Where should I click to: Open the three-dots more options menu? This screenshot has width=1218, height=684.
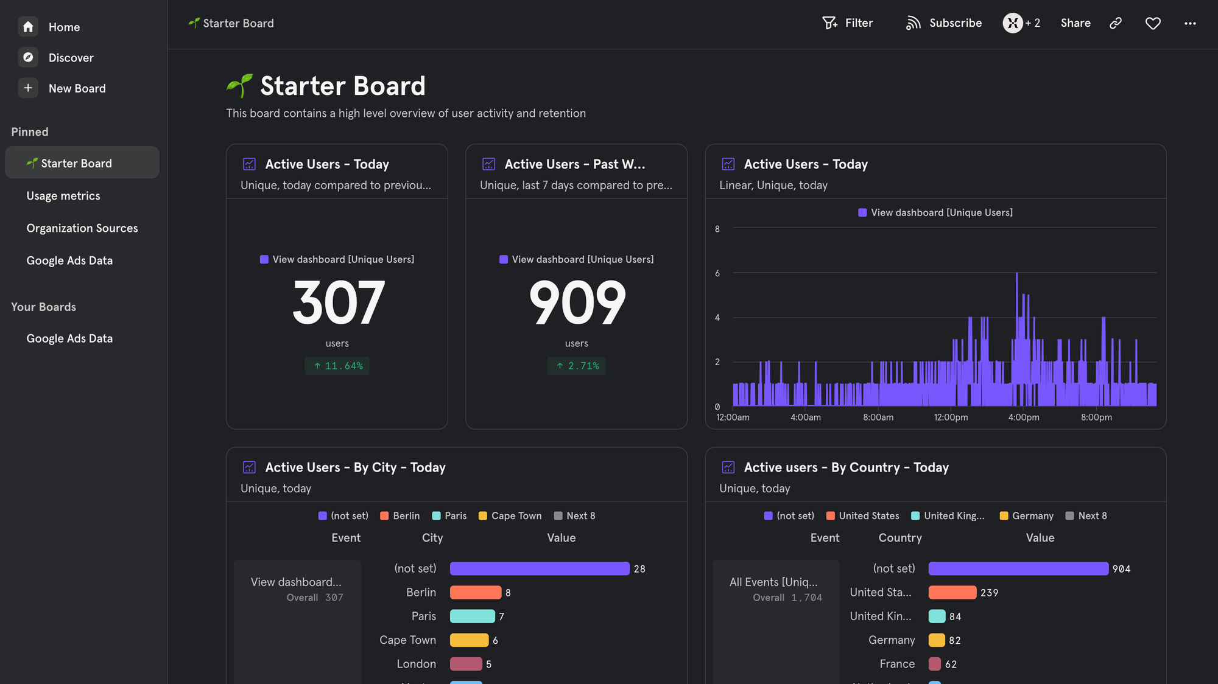click(x=1189, y=23)
